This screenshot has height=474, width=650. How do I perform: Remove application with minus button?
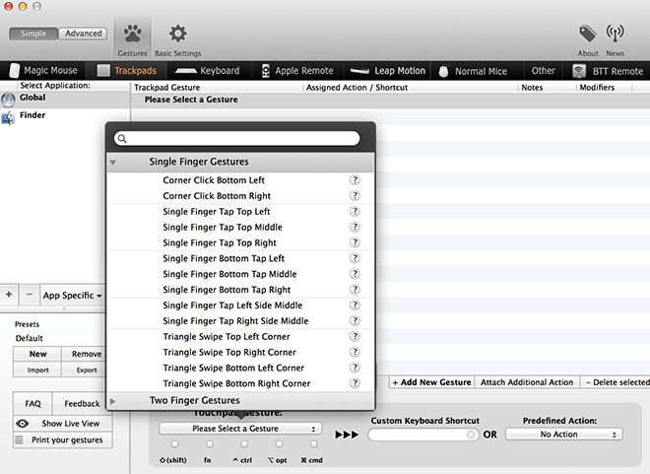click(x=29, y=295)
